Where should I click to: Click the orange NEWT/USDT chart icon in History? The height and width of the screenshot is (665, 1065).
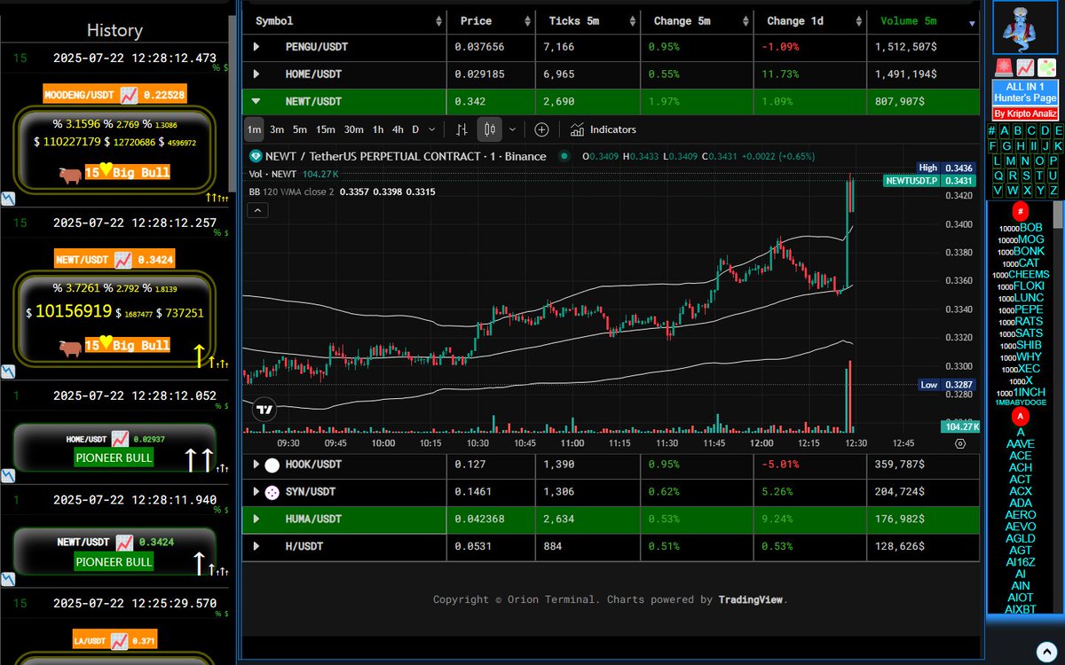point(122,260)
